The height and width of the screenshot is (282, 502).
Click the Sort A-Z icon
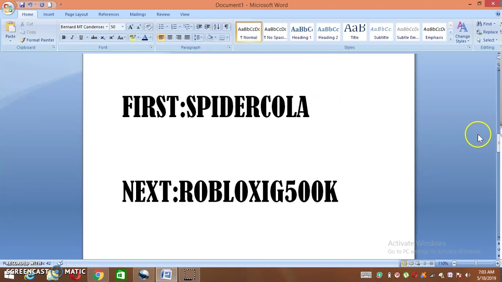[x=216, y=27]
